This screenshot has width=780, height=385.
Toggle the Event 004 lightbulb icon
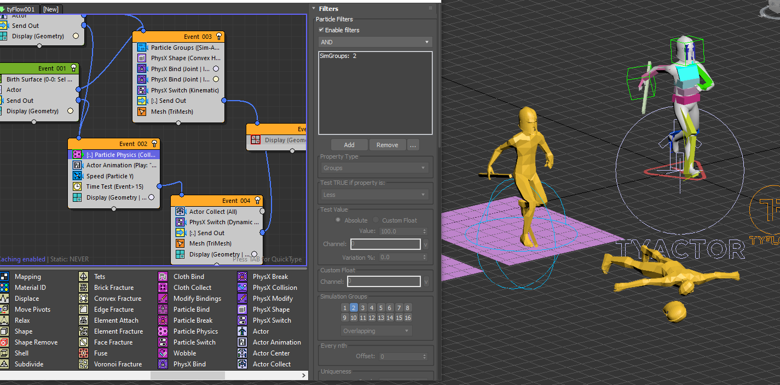pos(257,201)
